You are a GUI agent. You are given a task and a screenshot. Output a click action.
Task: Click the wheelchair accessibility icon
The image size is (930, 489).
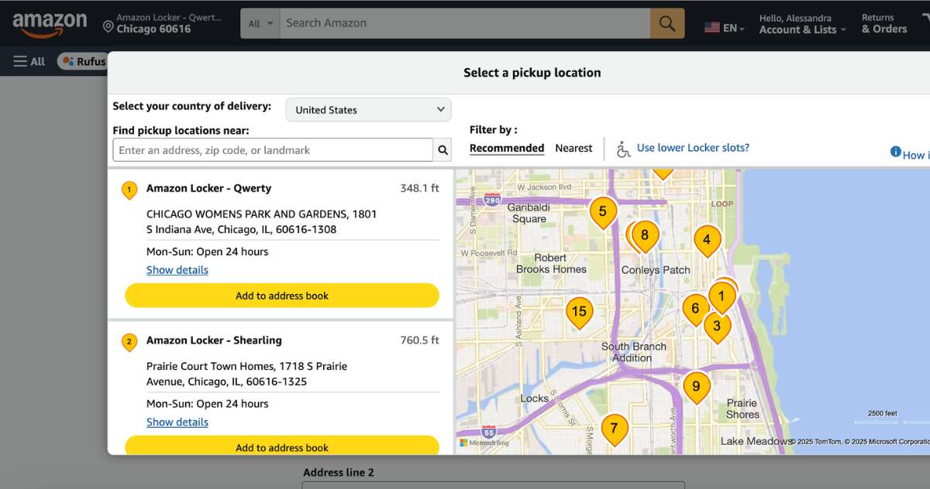pos(623,149)
